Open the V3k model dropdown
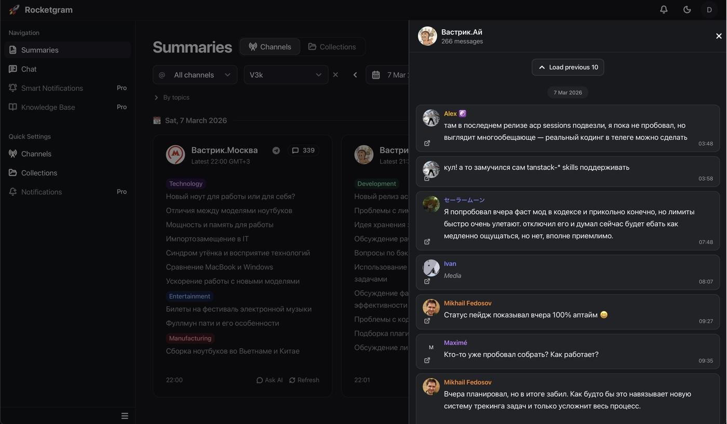 pos(286,75)
